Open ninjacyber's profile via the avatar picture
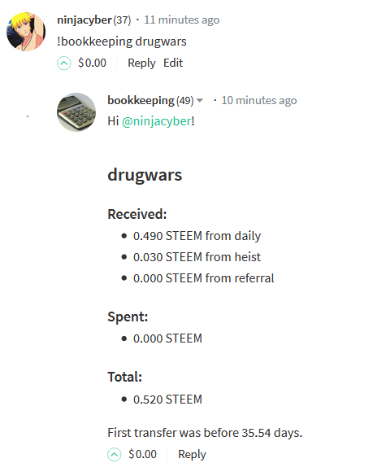The width and height of the screenshot is (386, 476). 26,31
